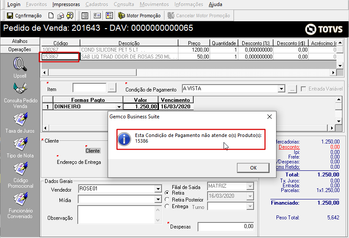349x238 pixels.
Task: Click the TOTVS logo
Action: [324, 29]
